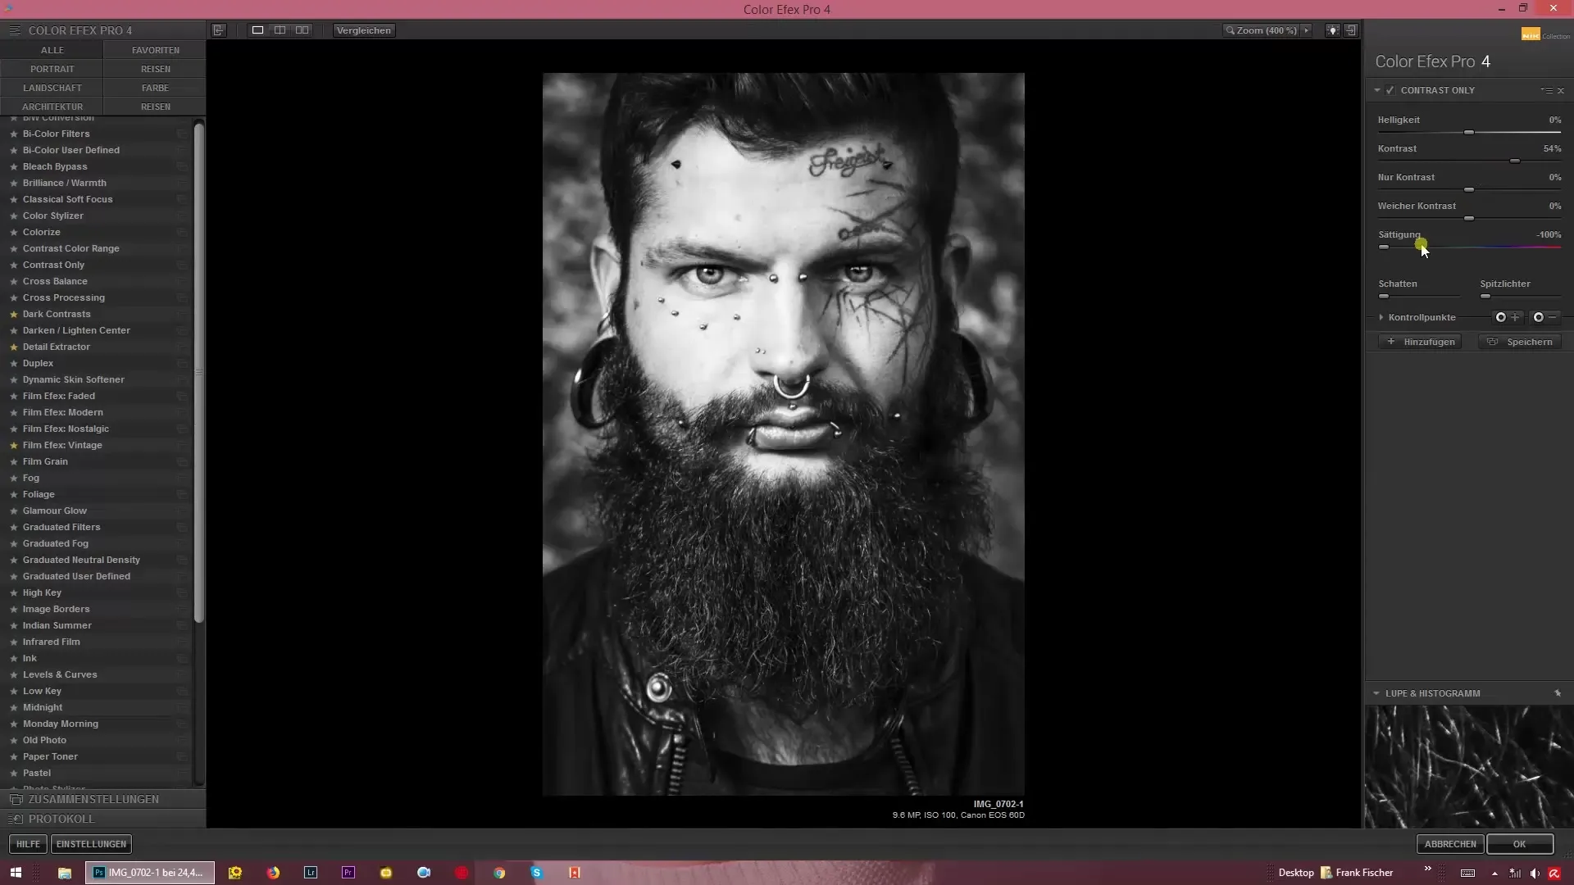This screenshot has width=1574, height=885.
Task: Select the LANDSCHAFT category tab
Action: (x=52, y=88)
